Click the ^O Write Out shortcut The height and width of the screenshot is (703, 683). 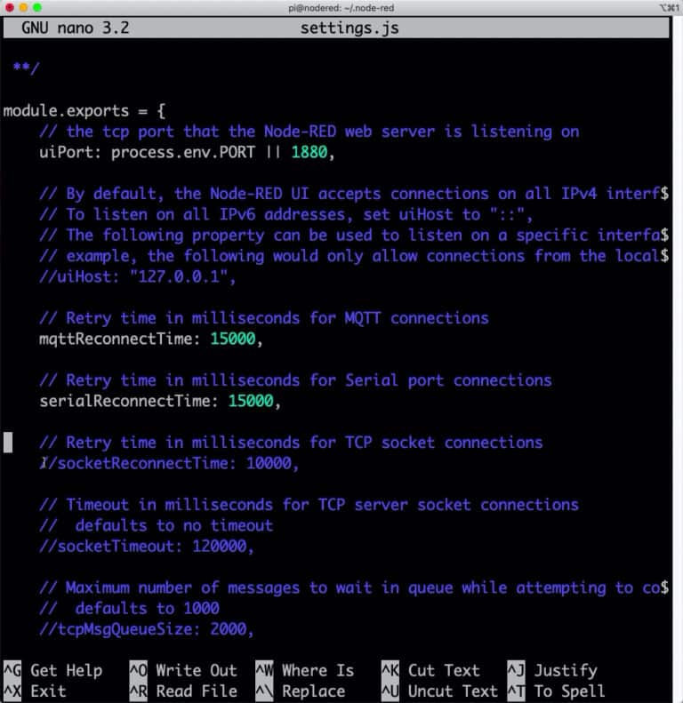[x=183, y=671]
